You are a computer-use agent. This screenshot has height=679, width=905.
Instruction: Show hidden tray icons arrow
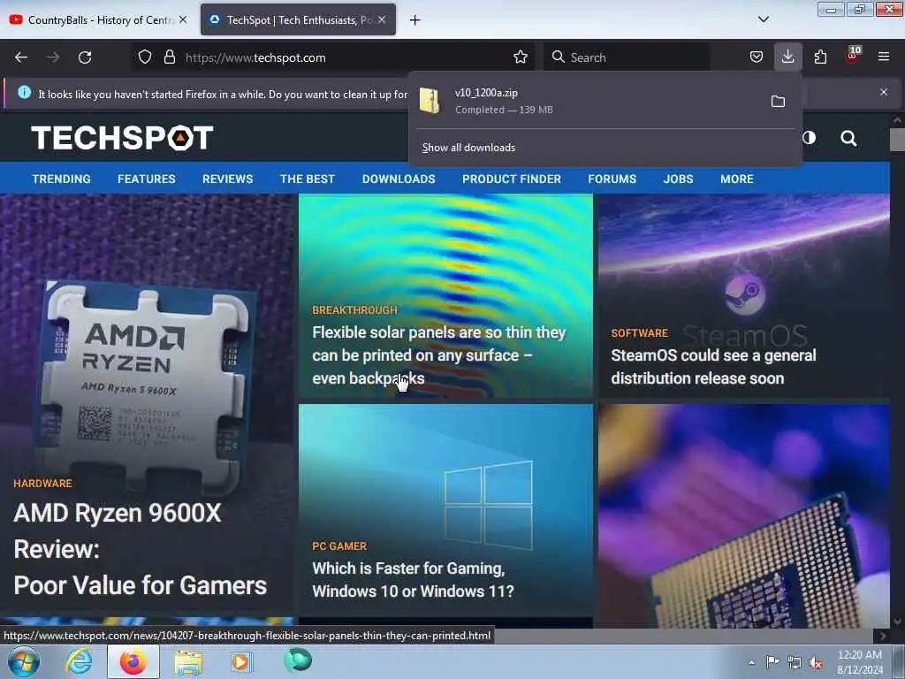751,662
